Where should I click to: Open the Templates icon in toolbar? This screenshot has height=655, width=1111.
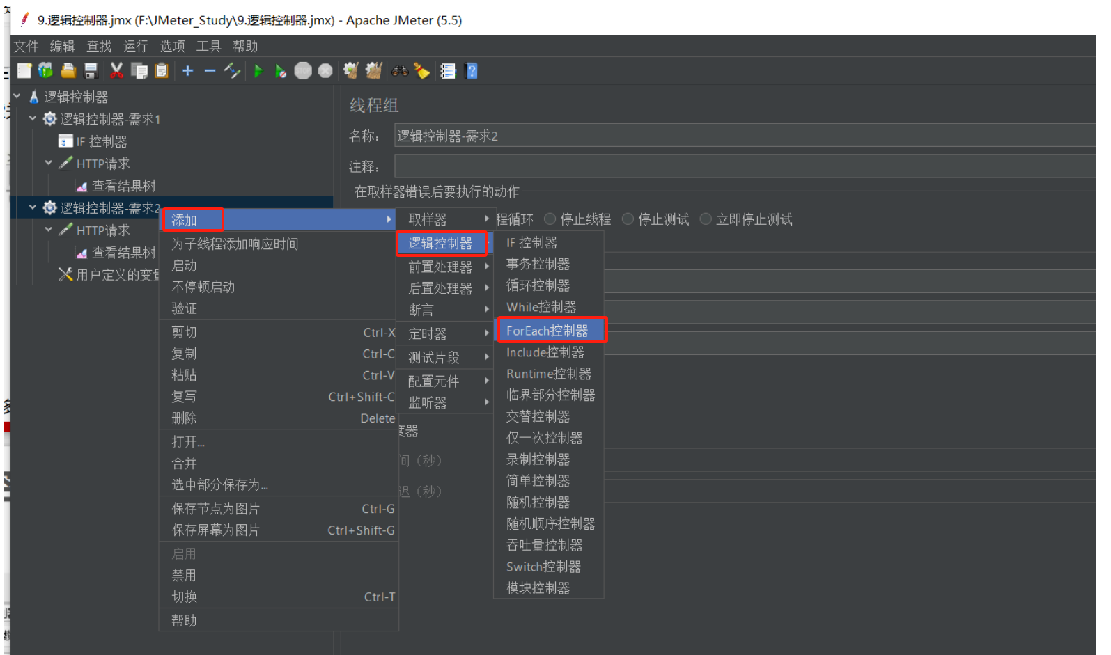pyautogui.click(x=46, y=71)
